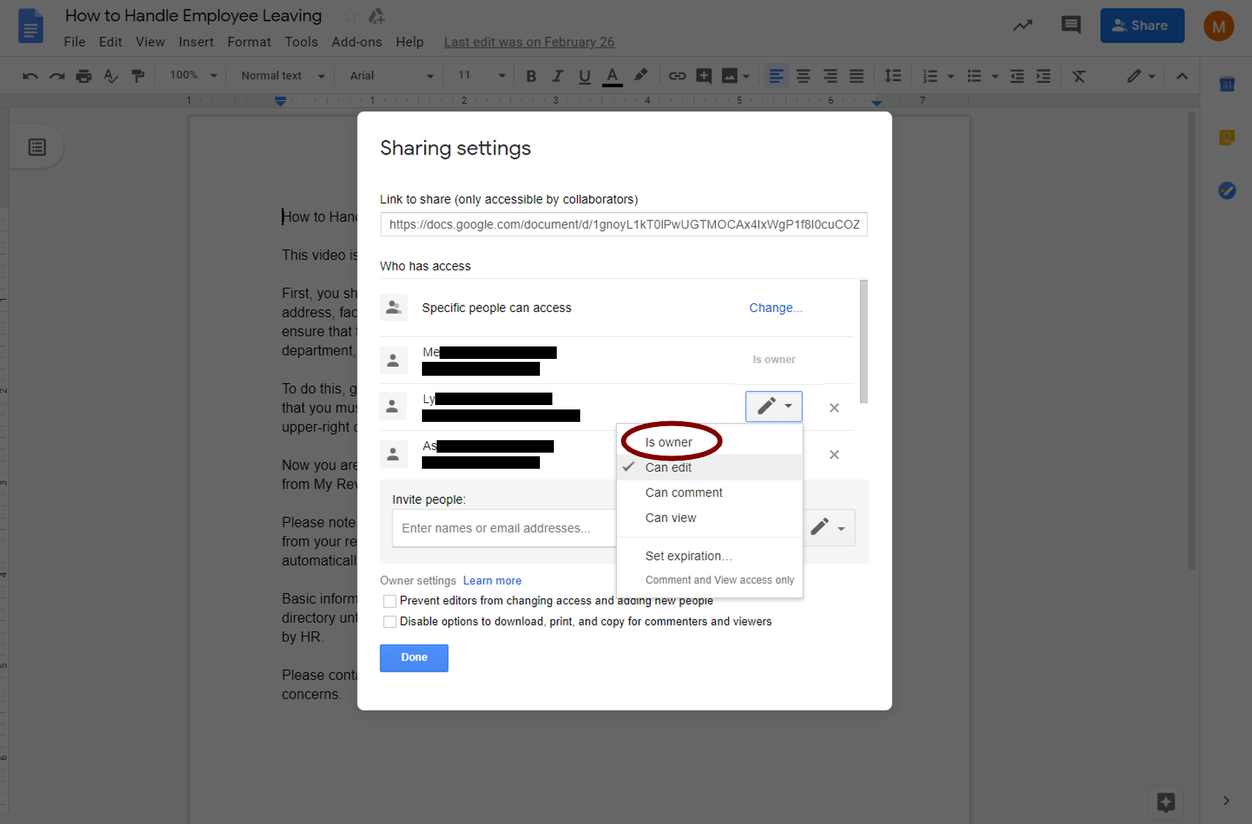Select Is owner from the permissions menu
The height and width of the screenshot is (824, 1252).
(669, 442)
